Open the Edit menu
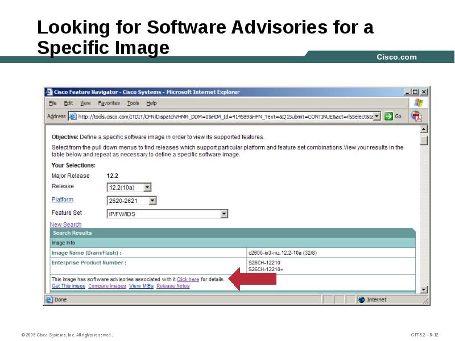This screenshot has height=341, width=455. (x=68, y=103)
